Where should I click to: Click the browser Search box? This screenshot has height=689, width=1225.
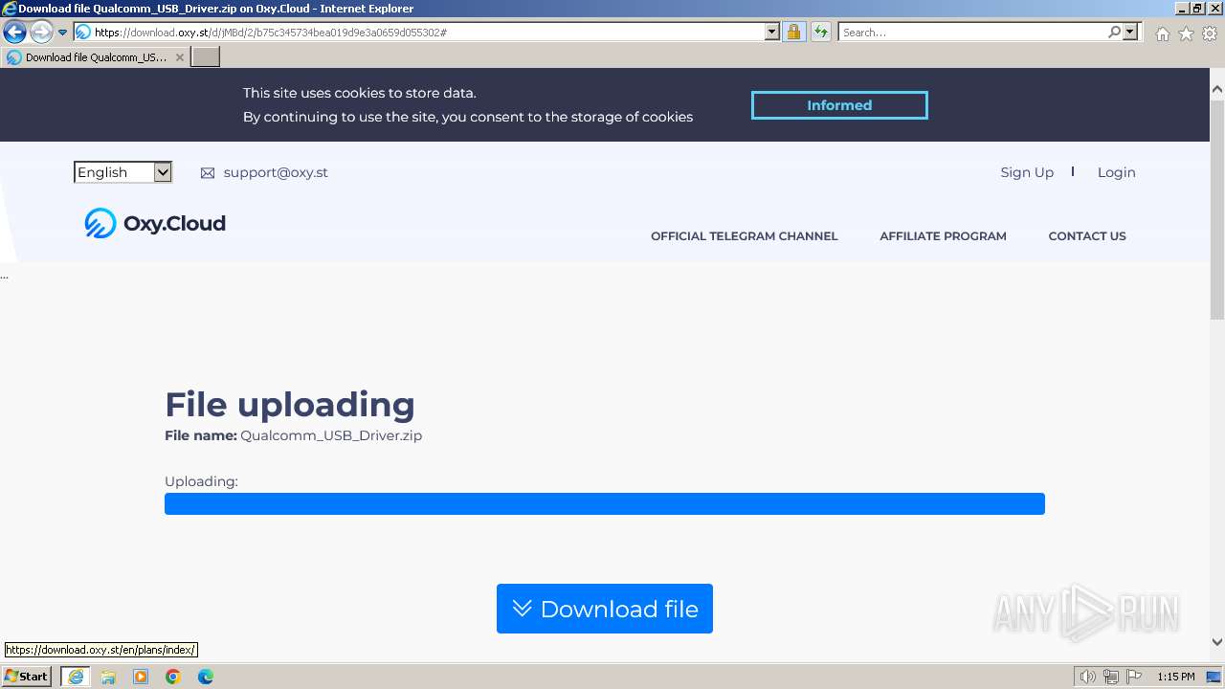point(971,33)
